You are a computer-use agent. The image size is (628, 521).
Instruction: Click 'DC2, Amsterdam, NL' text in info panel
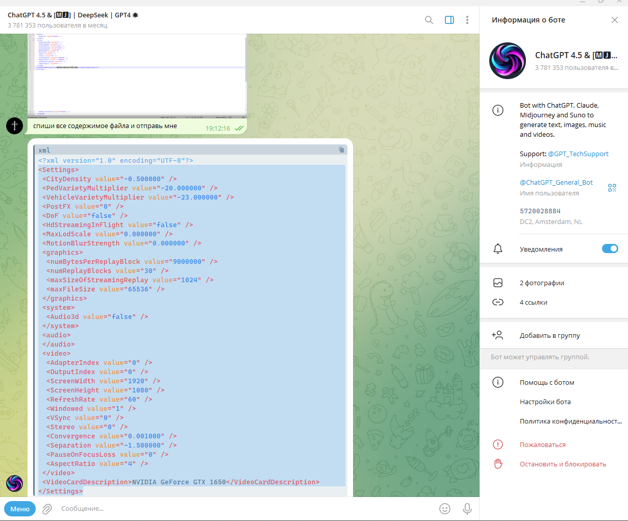pyautogui.click(x=551, y=221)
